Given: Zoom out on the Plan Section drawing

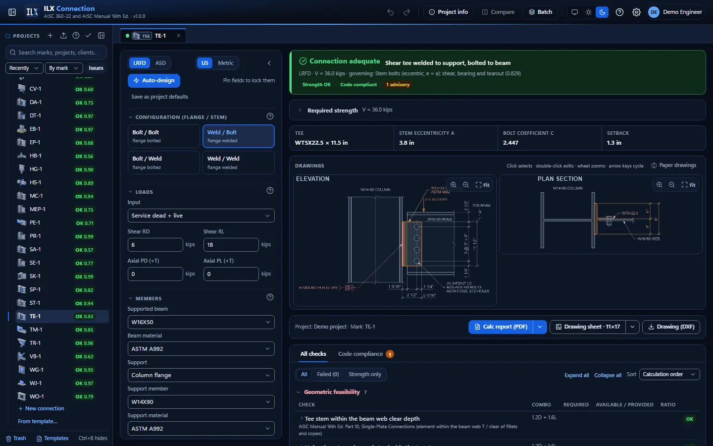Looking at the screenshot, I should pos(672,185).
